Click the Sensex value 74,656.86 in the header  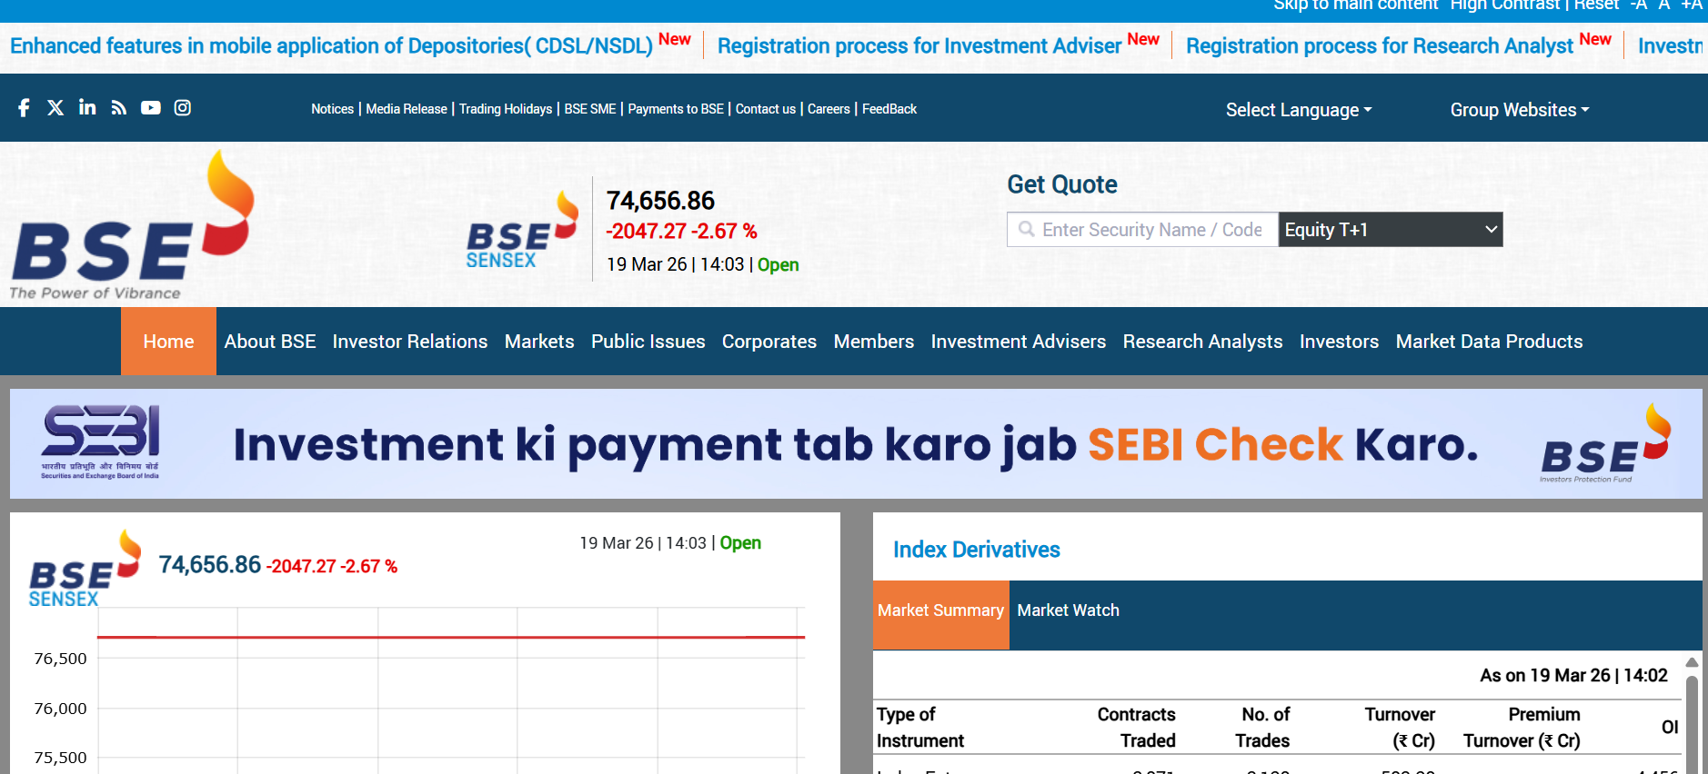[x=660, y=201]
